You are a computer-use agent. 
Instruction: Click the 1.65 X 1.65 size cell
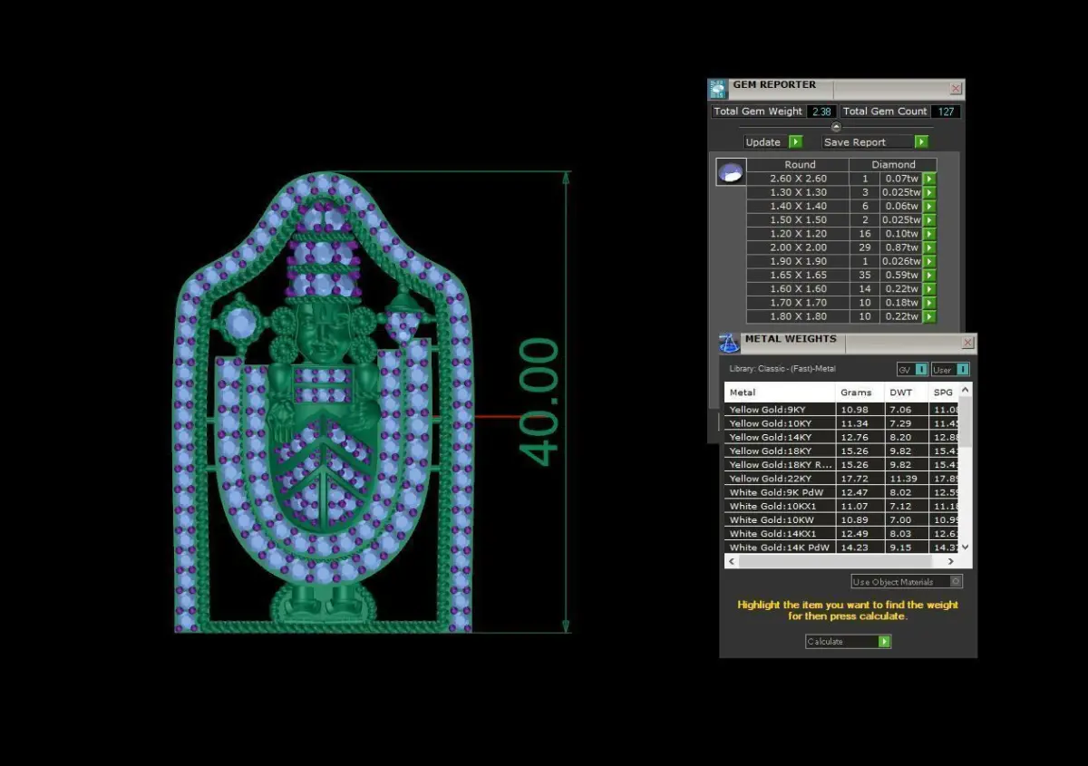click(x=798, y=276)
